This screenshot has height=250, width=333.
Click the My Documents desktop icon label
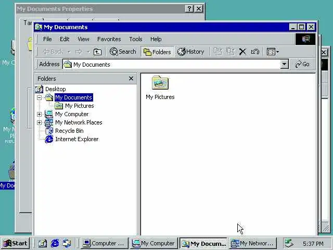pos(7,185)
